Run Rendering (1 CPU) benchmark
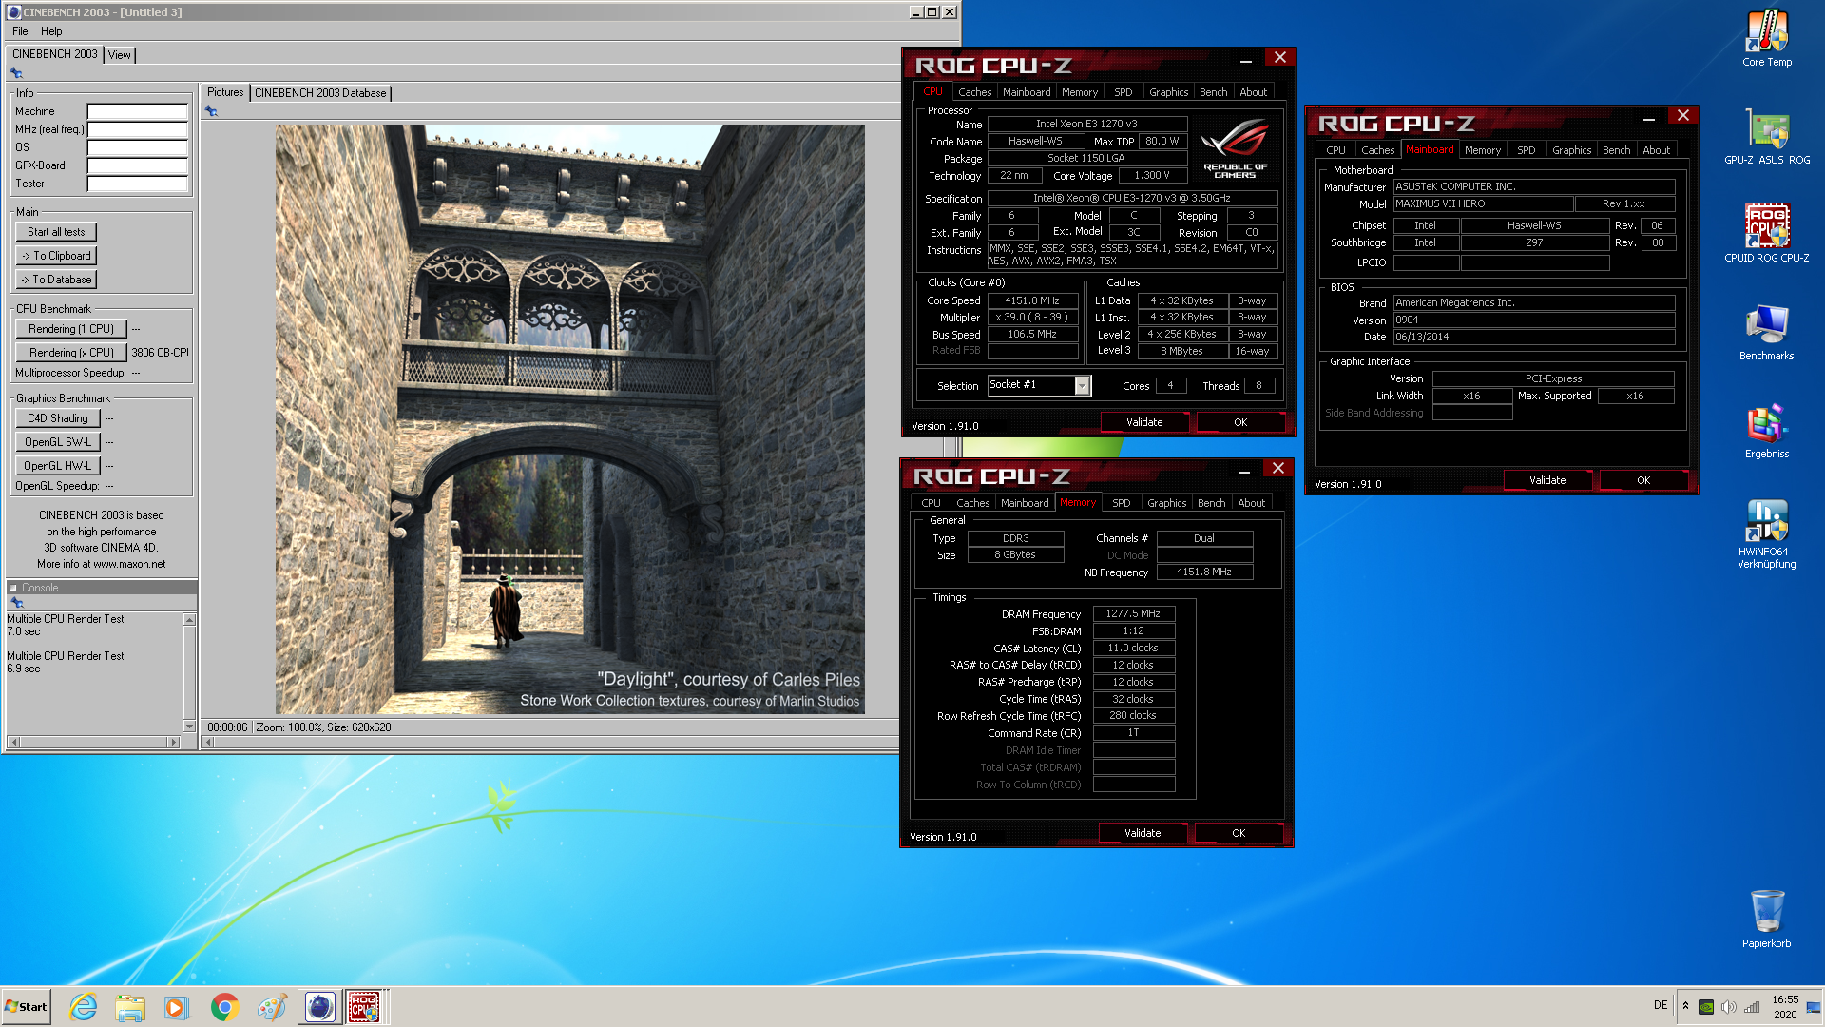This screenshot has height=1027, width=1825. click(71, 329)
